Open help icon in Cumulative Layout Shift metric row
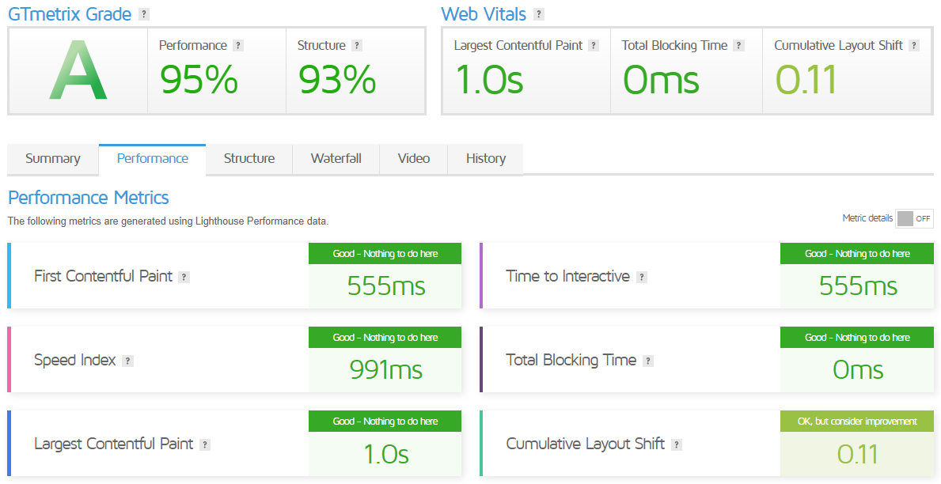This screenshot has height=484, width=941. (677, 445)
